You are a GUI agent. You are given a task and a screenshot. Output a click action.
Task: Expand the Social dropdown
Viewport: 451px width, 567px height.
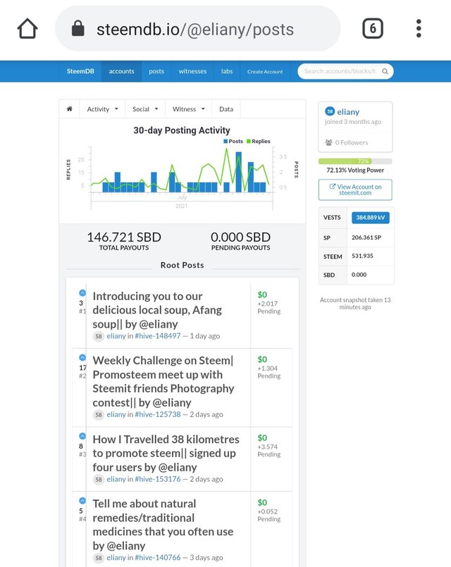coord(145,109)
